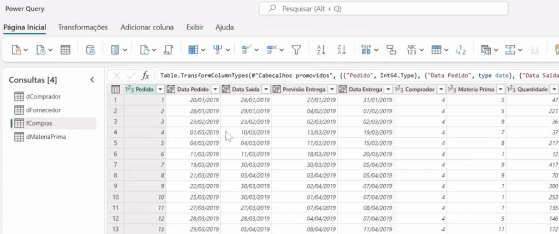This screenshot has height=234, width=559.
Task: Open the Pedido column filter dropdown
Action: (161, 89)
